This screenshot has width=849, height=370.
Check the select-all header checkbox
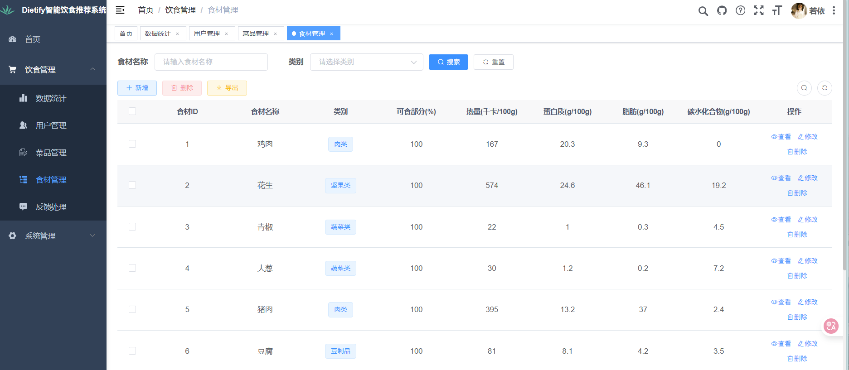pyautogui.click(x=132, y=111)
